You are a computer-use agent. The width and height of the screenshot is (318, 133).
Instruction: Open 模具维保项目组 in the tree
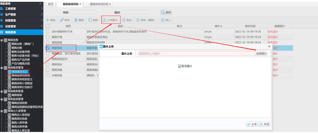[21, 75]
